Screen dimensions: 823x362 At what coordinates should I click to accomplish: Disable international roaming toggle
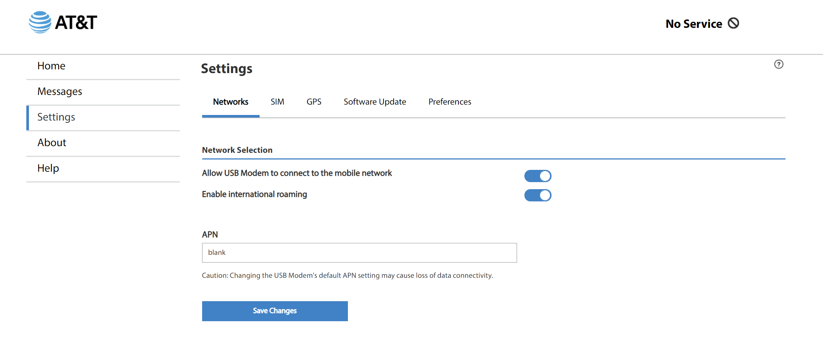[538, 195]
